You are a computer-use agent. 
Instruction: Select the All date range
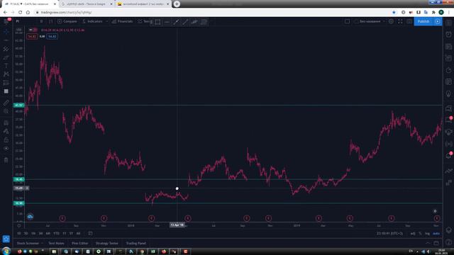[x=78, y=233]
